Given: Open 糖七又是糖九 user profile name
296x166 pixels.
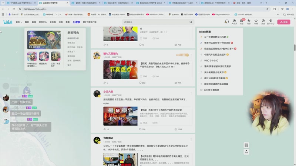Looking at the screenshot, I should pos(111,53).
